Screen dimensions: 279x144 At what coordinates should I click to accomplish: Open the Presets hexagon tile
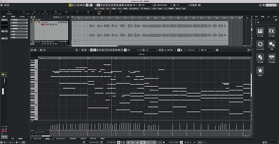[272, 44]
